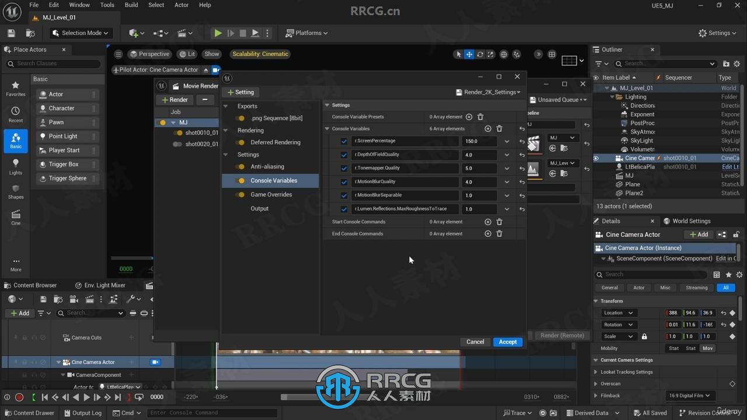Click the viewport hamburger options icon
Screen dimensions: 747x420
tap(118, 54)
